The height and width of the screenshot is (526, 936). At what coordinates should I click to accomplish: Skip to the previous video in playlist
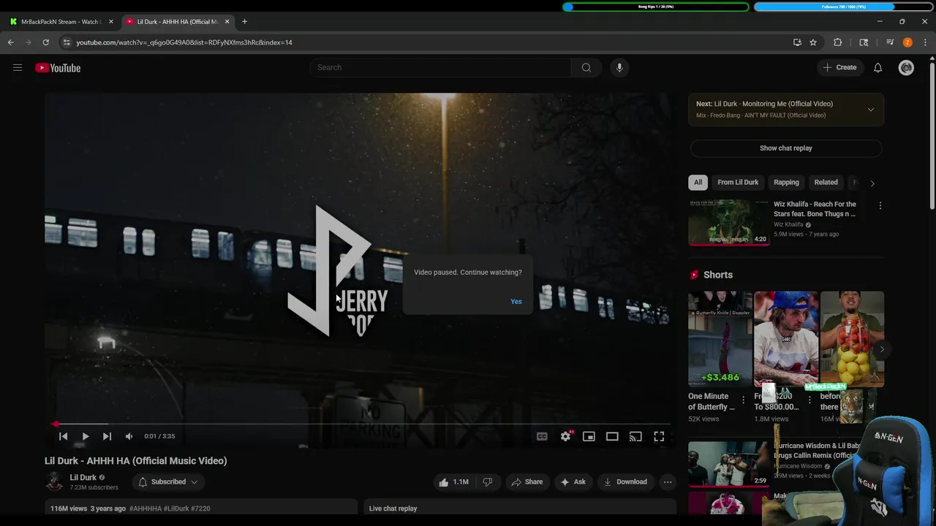point(63,436)
